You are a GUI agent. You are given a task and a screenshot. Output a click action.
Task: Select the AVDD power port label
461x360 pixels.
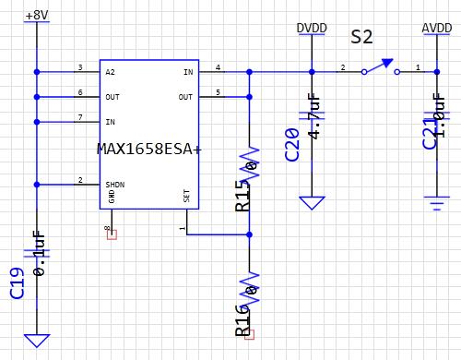click(x=437, y=29)
